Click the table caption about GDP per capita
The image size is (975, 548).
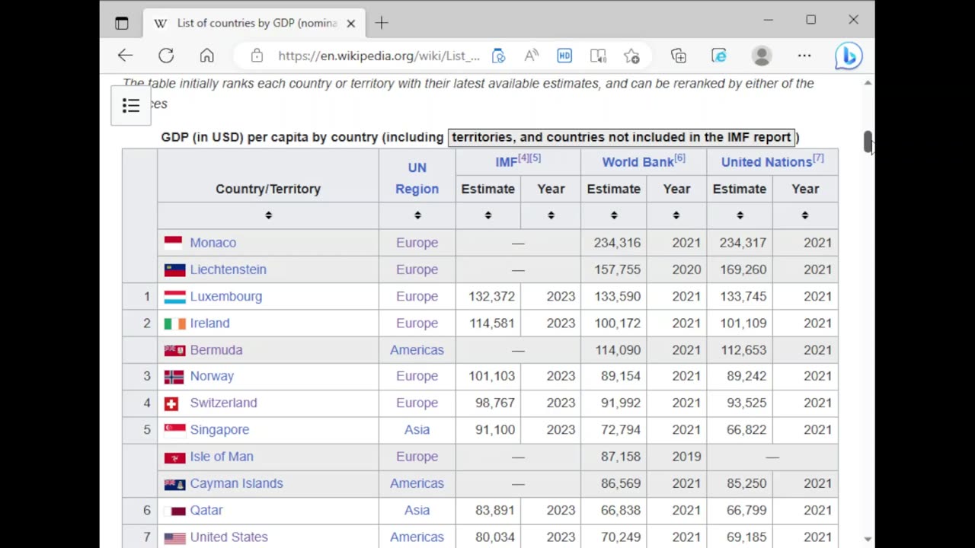[x=480, y=137]
